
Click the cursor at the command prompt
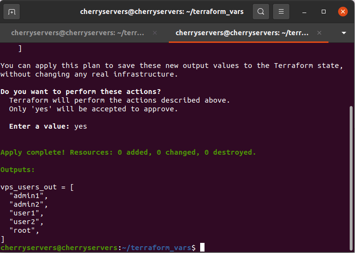click(x=202, y=247)
